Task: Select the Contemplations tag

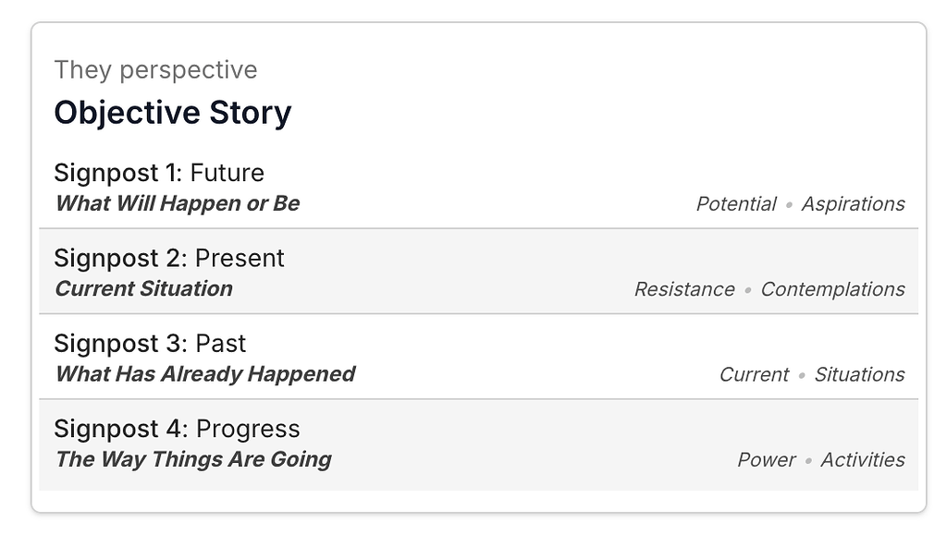Action: tap(832, 289)
